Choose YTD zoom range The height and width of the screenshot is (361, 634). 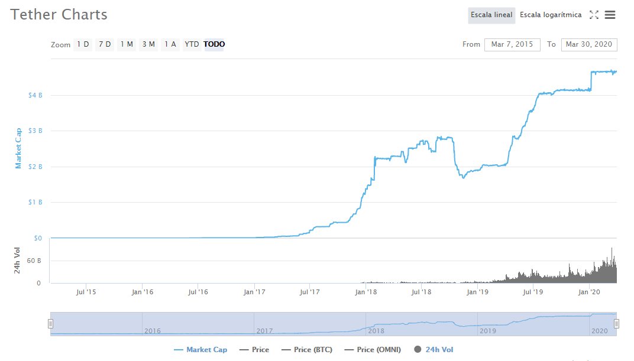(192, 44)
